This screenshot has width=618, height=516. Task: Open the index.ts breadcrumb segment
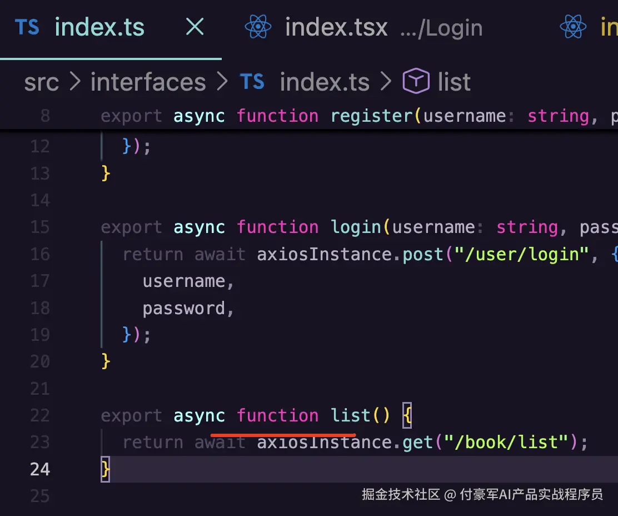pos(325,82)
